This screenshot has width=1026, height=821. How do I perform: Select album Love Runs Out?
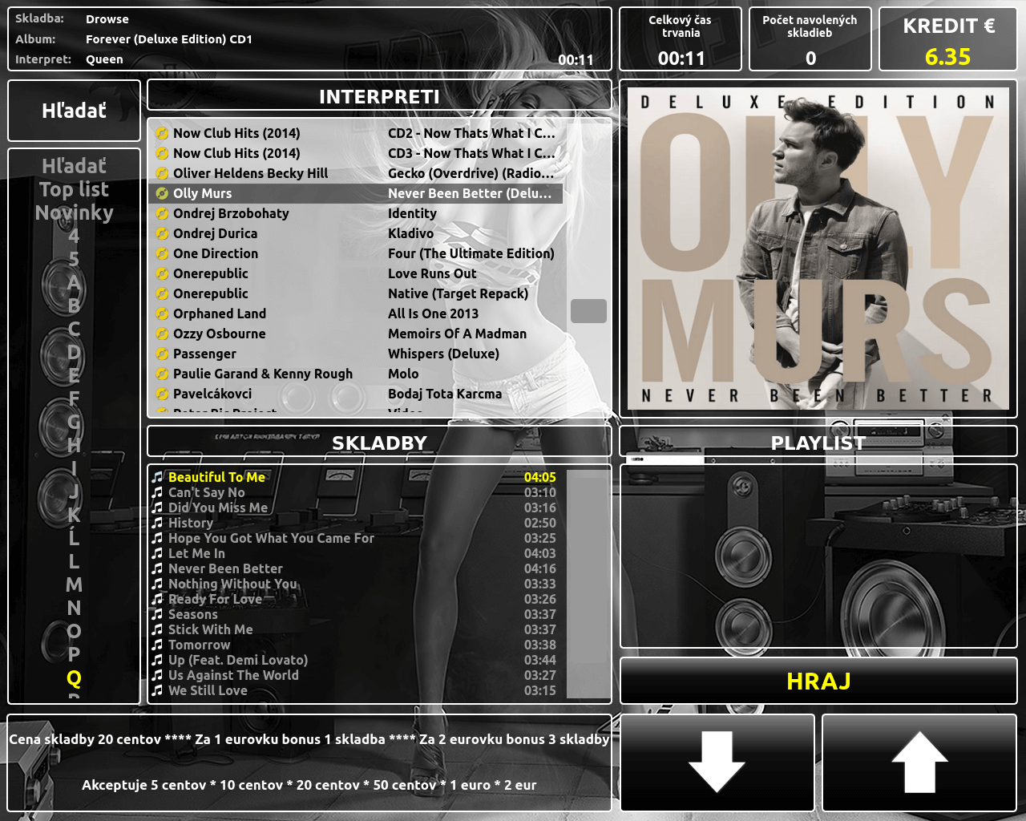point(432,273)
